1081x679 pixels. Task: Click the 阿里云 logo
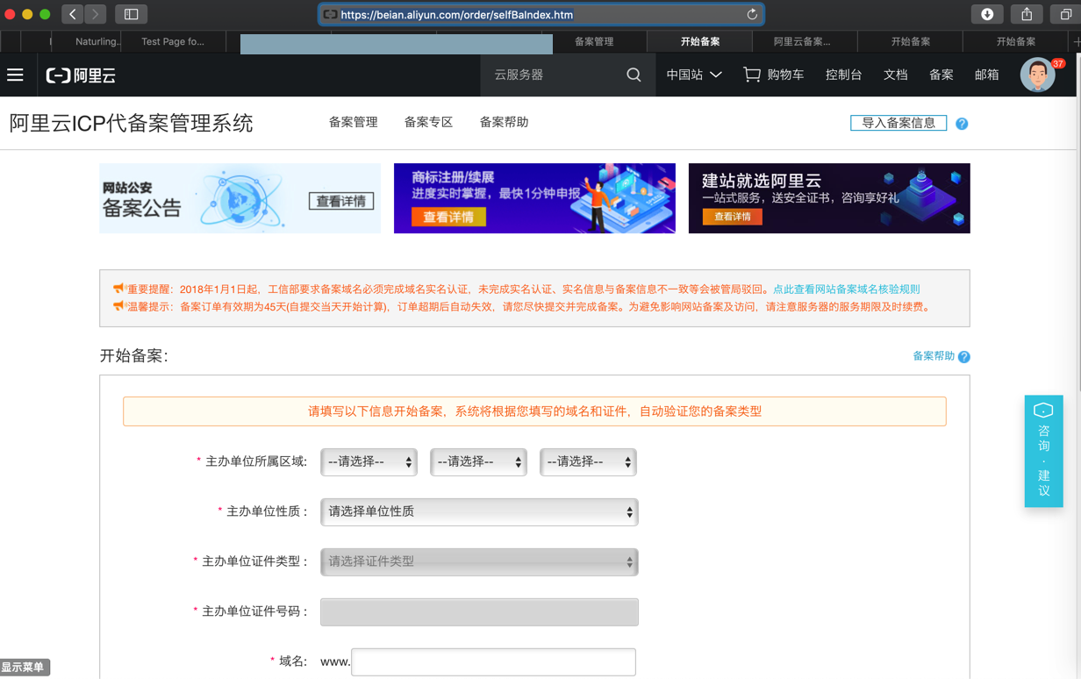click(x=81, y=75)
